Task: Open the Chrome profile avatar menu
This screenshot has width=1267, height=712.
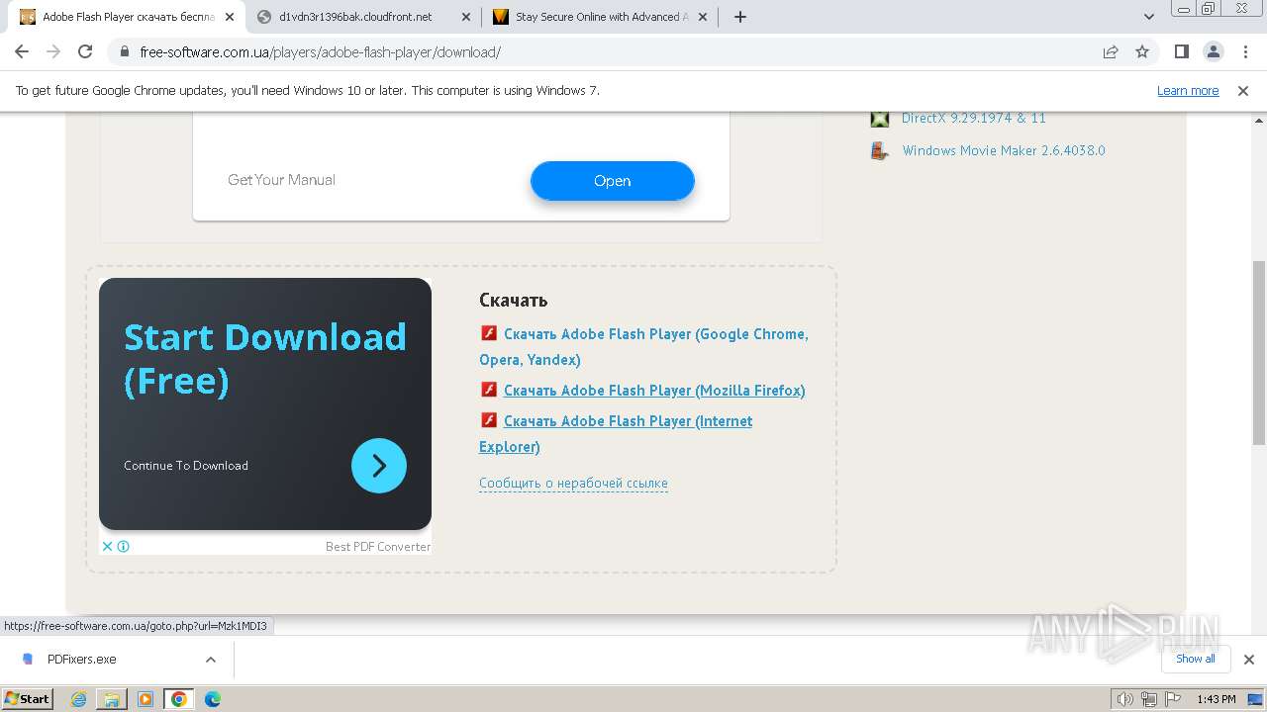Action: 1213,51
